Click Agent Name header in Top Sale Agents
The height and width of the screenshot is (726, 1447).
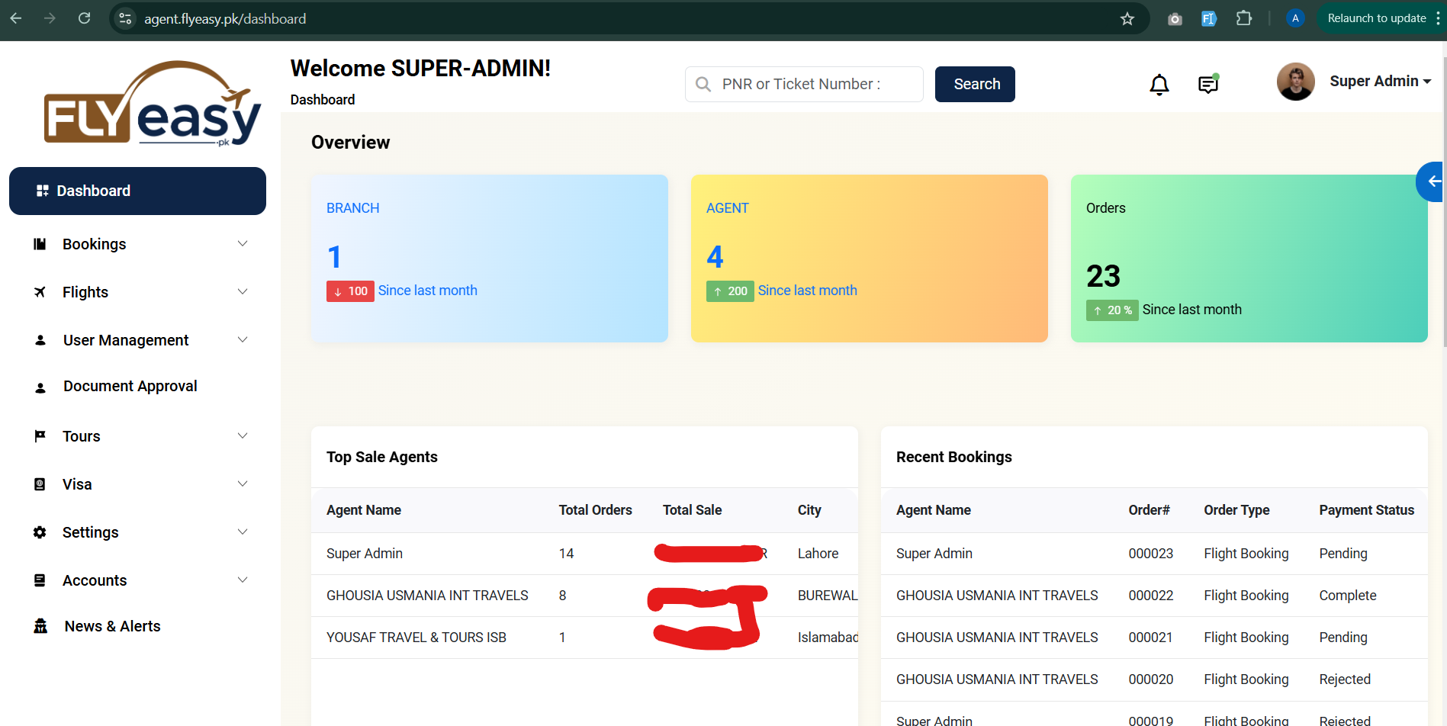pyautogui.click(x=364, y=510)
